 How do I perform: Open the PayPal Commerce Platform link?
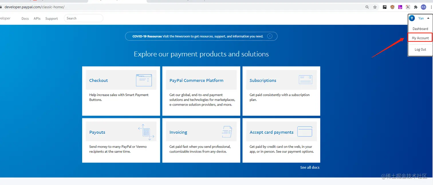pyautogui.click(x=196, y=80)
